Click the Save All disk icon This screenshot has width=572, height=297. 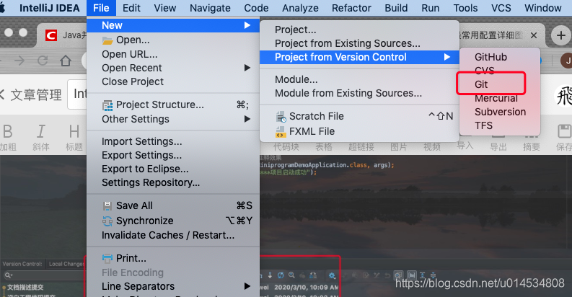point(107,205)
